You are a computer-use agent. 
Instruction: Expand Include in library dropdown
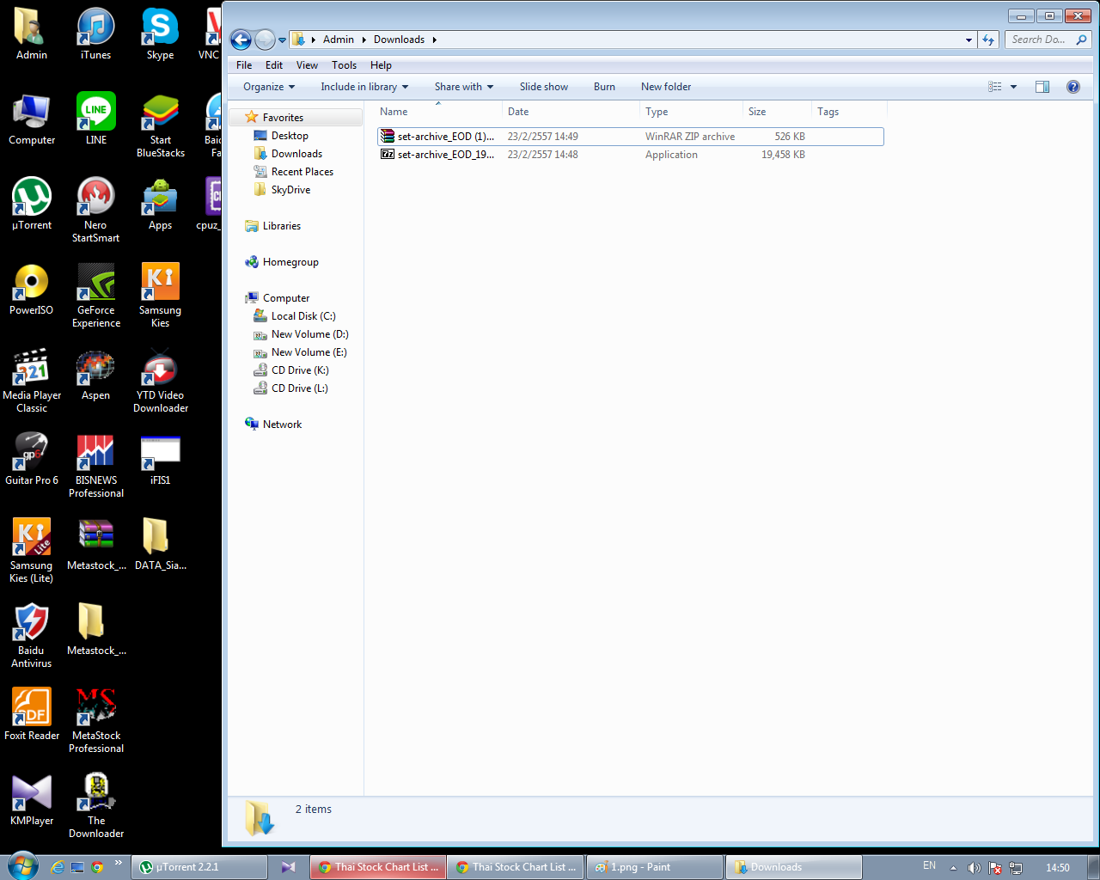(x=364, y=87)
